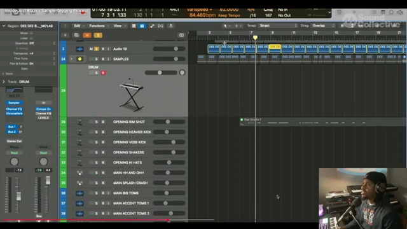Toggle the Flex bowtie icon
The height and width of the screenshot is (229, 407).
click(x=160, y=26)
